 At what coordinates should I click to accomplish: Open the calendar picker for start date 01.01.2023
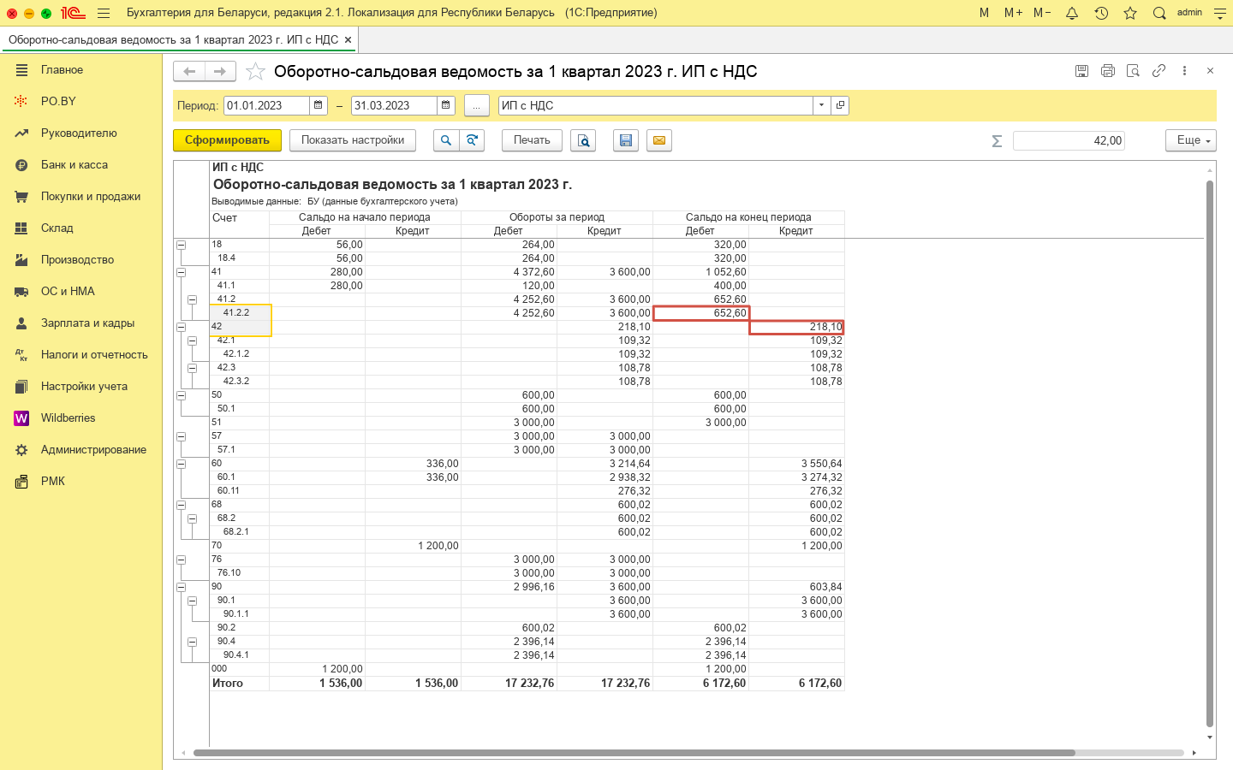click(x=319, y=105)
